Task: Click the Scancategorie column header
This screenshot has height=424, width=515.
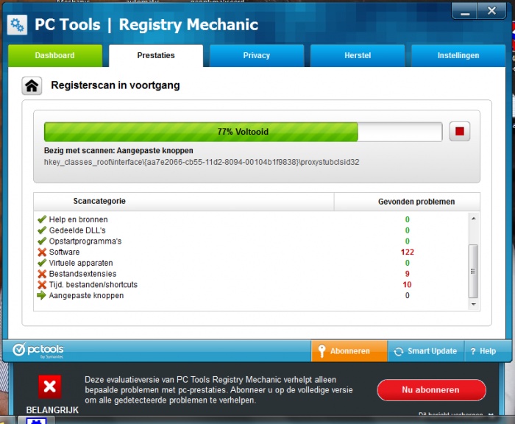Action: pos(184,201)
